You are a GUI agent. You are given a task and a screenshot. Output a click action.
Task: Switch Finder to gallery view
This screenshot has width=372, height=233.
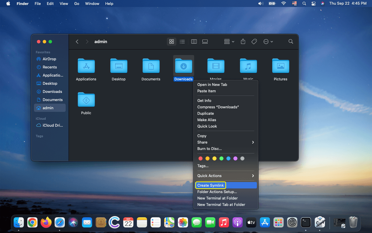point(205,41)
